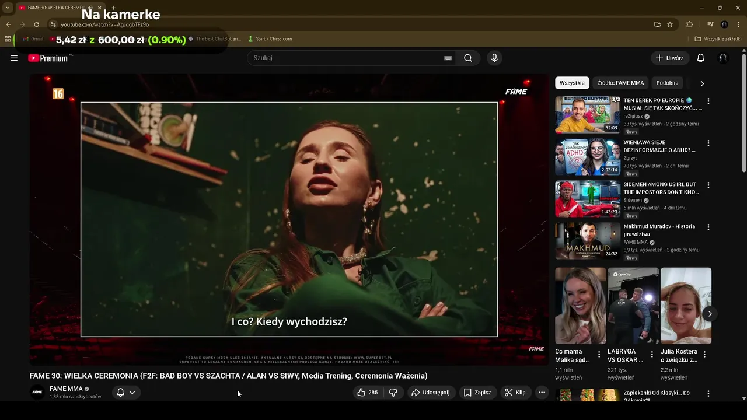Open options menu for Makhmud Muradov video
The width and height of the screenshot is (747, 420).
point(708,227)
